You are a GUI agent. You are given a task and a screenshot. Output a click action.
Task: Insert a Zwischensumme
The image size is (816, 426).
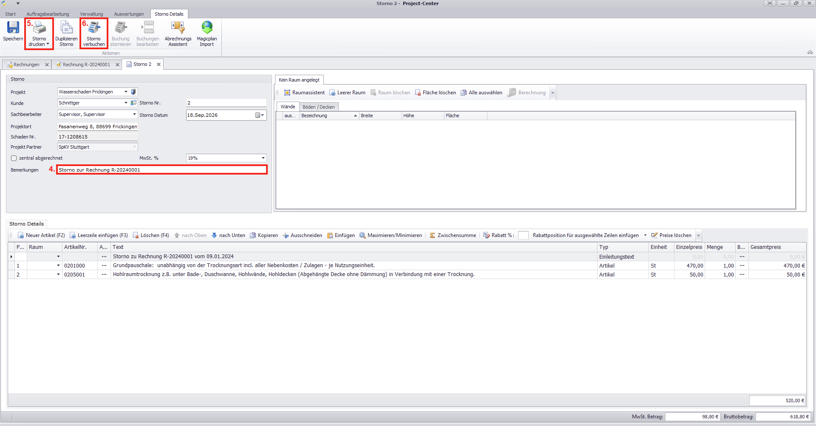(x=453, y=235)
